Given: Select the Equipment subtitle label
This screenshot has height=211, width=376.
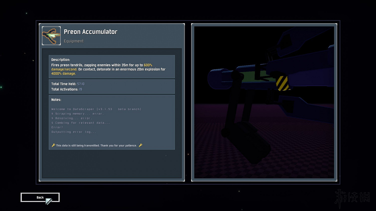Looking at the screenshot, I should click(73, 41).
